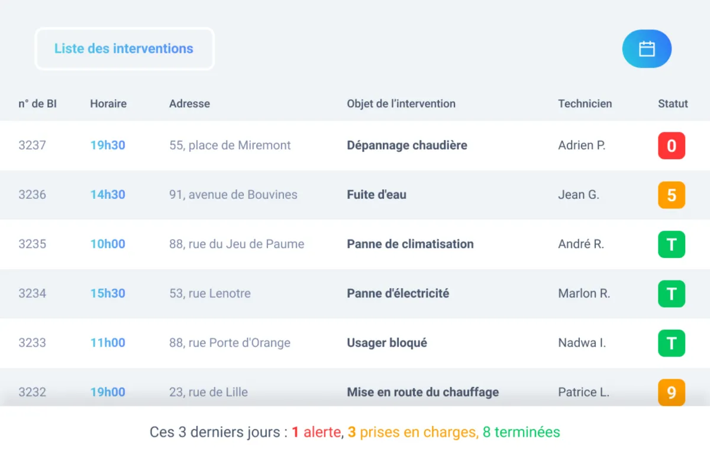
Task: Click green T badge for Marlon R.
Action: [672, 293]
